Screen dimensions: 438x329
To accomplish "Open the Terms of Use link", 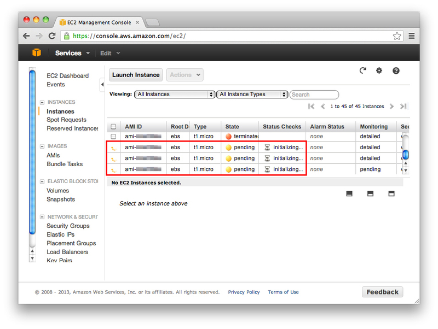I will 283,292.
